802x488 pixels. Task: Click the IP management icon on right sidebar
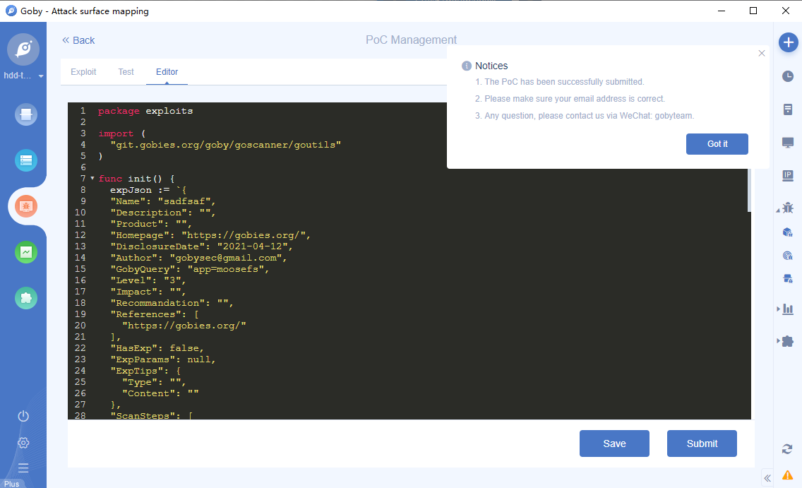tap(787, 174)
